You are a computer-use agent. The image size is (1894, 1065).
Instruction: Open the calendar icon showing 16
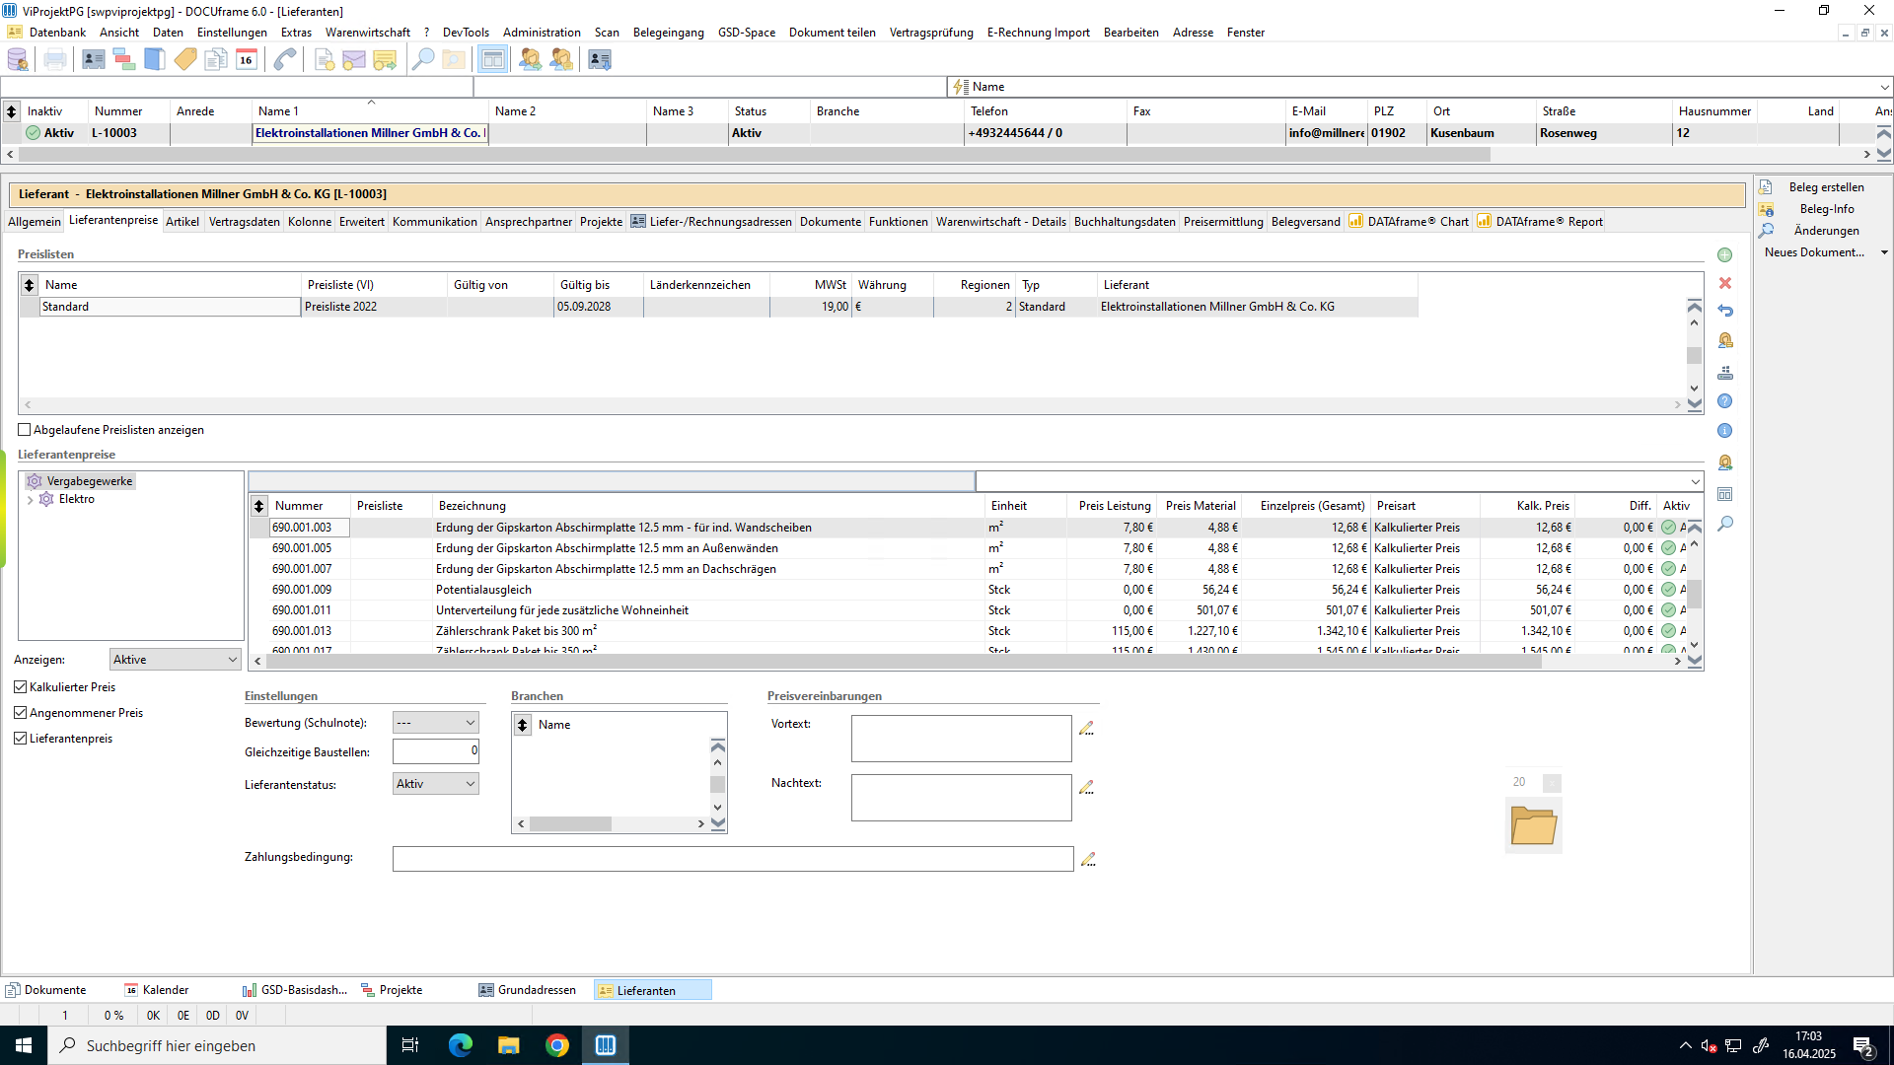click(247, 60)
